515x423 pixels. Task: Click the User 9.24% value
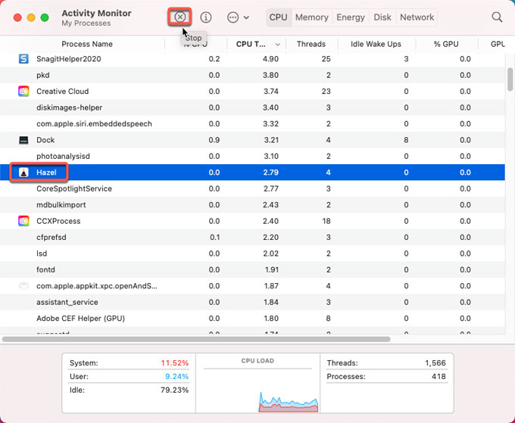coord(176,376)
